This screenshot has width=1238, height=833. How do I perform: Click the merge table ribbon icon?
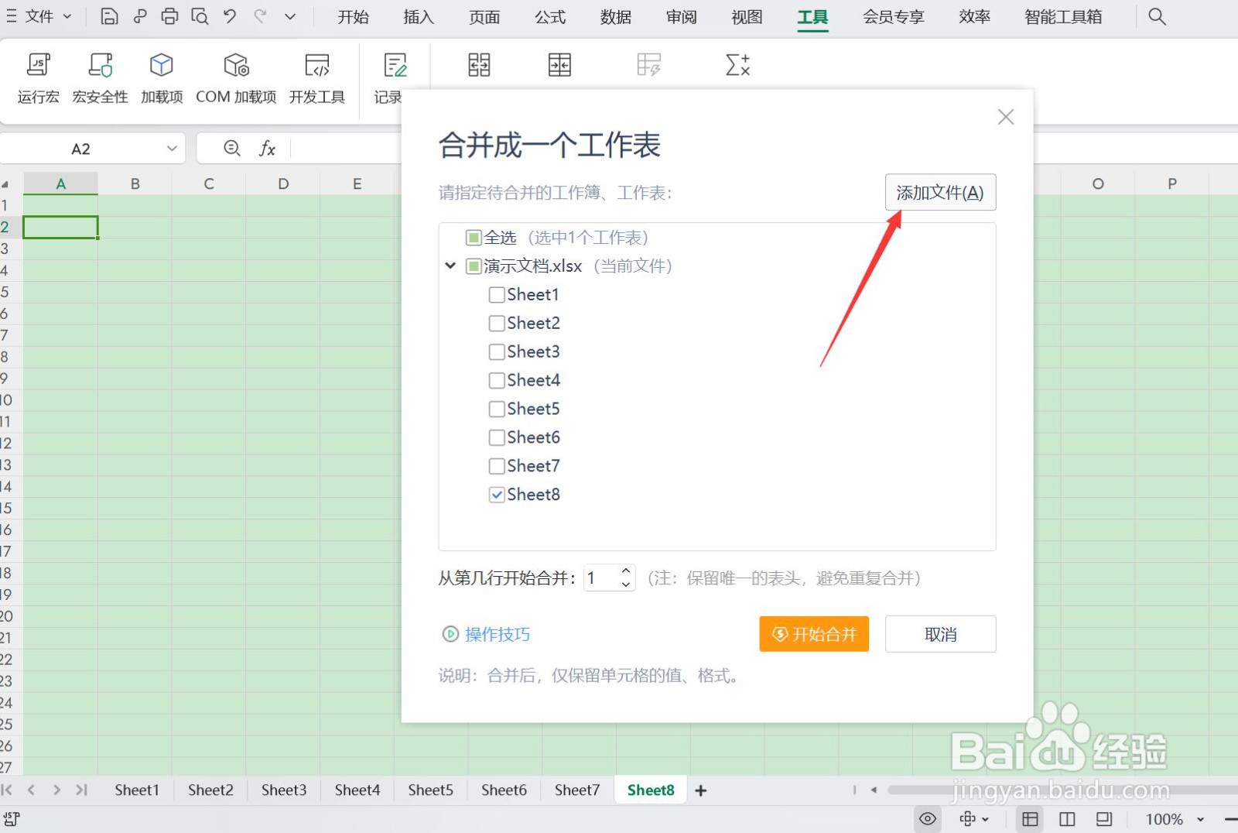pyautogui.click(x=559, y=65)
